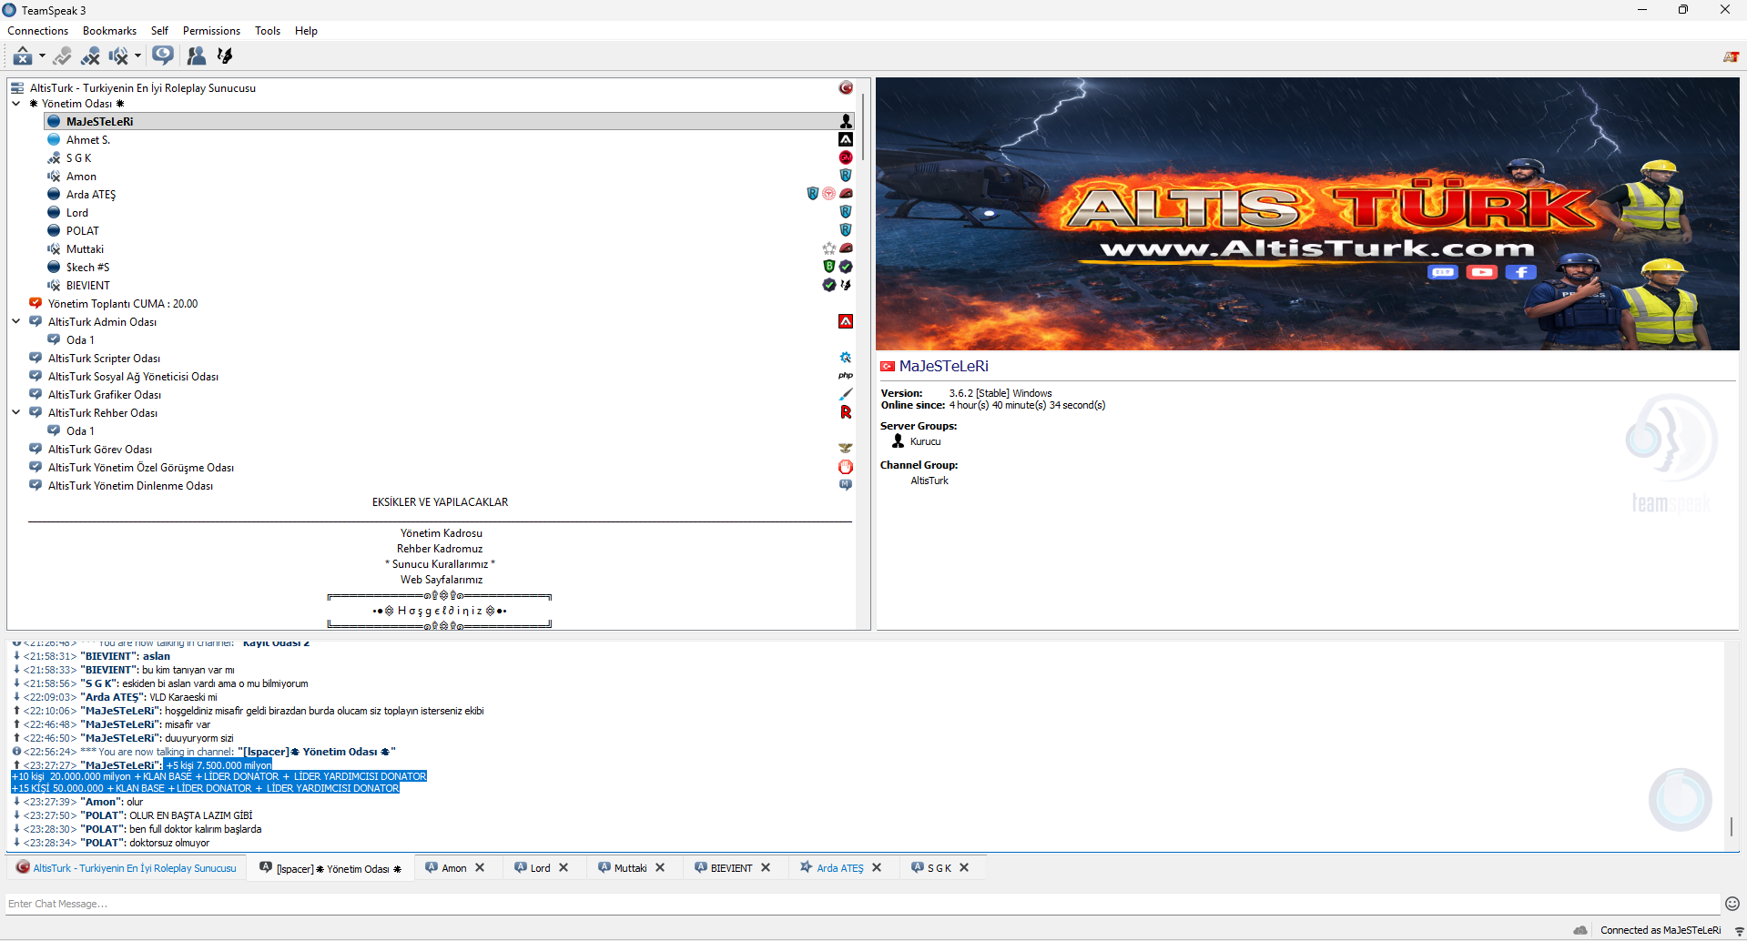Collapse the AltisTurk Rehber Odası channel
The width and height of the screenshot is (1747, 941).
(16, 412)
